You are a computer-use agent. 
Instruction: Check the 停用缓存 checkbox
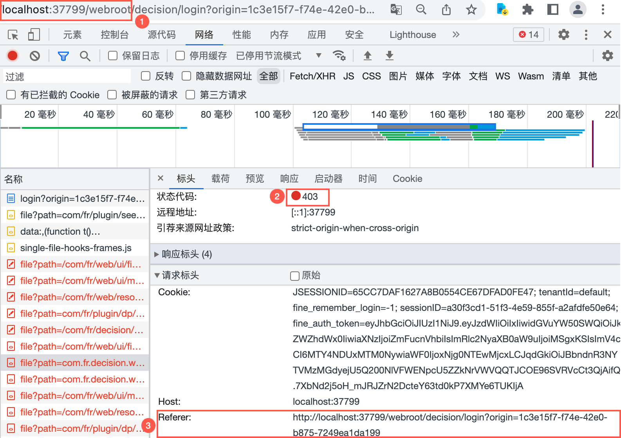(x=180, y=56)
